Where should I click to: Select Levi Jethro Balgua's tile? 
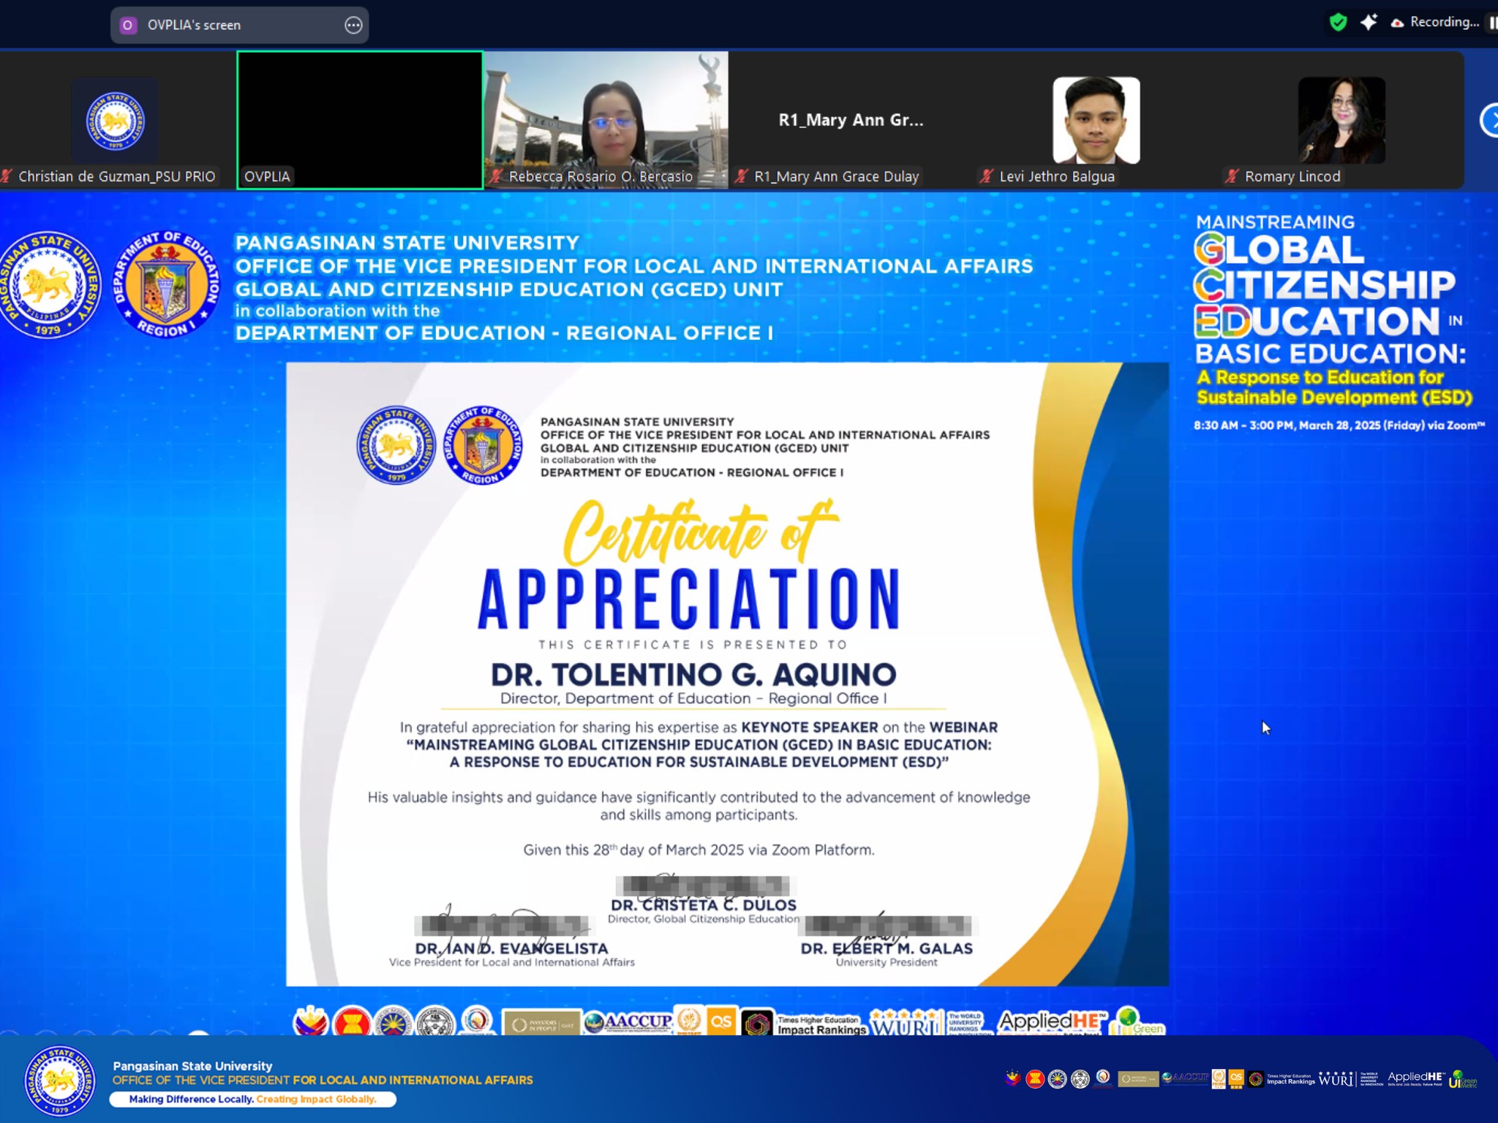click(x=1096, y=121)
